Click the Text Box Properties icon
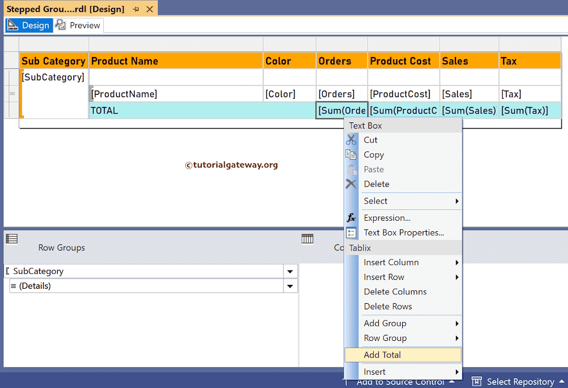The height and width of the screenshot is (388, 568). 351,232
